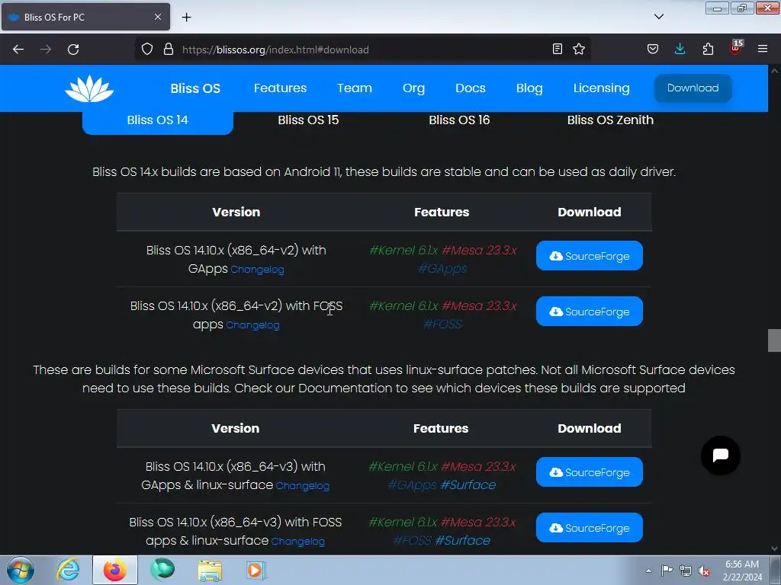Viewport: 781px width, 585px height.
Task: Download x86_64-v2 GApps build from SourceForge
Action: [590, 256]
